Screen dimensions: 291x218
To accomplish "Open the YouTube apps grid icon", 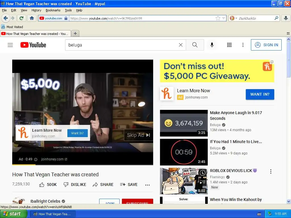I will click(229, 45).
